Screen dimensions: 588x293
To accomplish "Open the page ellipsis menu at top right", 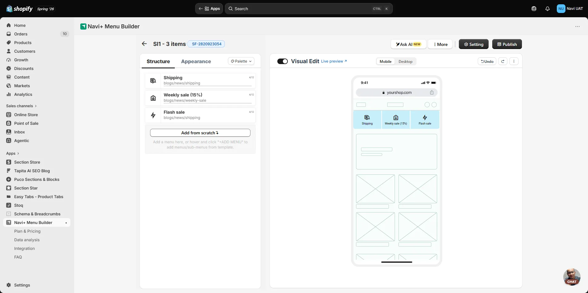I will 577,26.
